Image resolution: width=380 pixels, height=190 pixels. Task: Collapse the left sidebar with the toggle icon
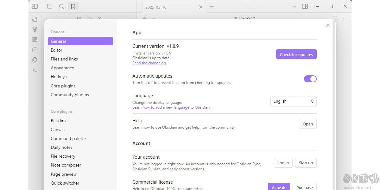pos(35,6)
